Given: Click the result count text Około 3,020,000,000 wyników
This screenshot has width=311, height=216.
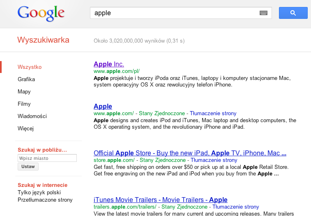Looking at the screenshot, I should point(139,41).
